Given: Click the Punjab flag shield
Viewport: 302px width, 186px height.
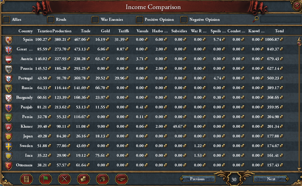Looking at the screenshot, I should 9,107.
